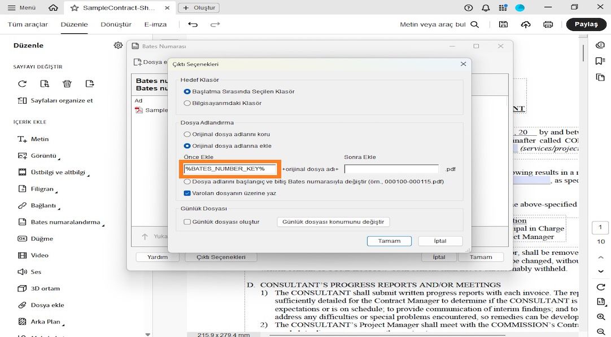The width and height of the screenshot is (611, 337).
Task: Click the rotate view icon in right rail
Action: pyautogui.click(x=600, y=287)
